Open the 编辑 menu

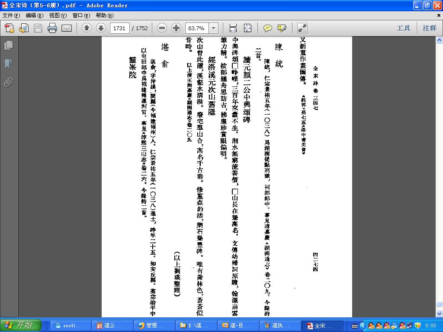(35, 15)
